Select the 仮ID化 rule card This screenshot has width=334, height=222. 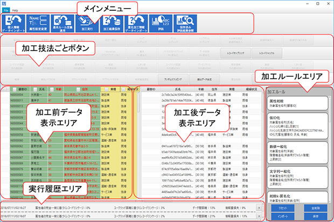click(297, 126)
